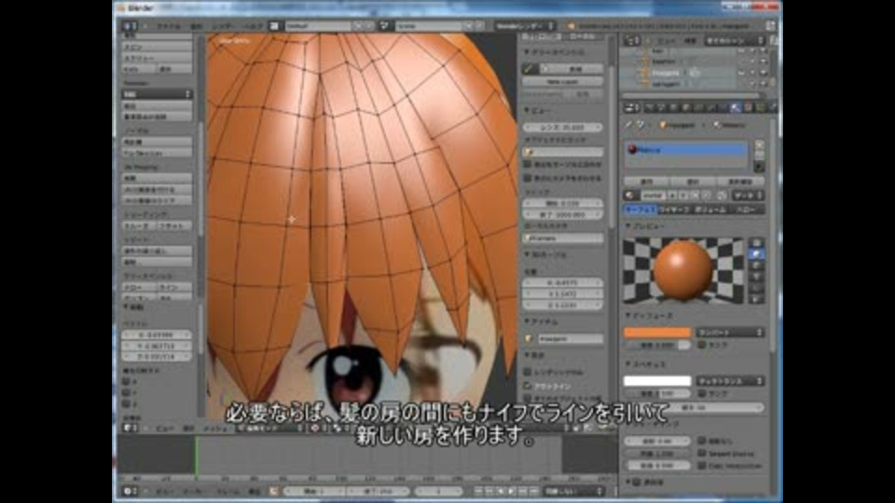Click the orange diffuse color swatch
The image size is (895, 503).
pyautogui.click(x=657, y=332)
